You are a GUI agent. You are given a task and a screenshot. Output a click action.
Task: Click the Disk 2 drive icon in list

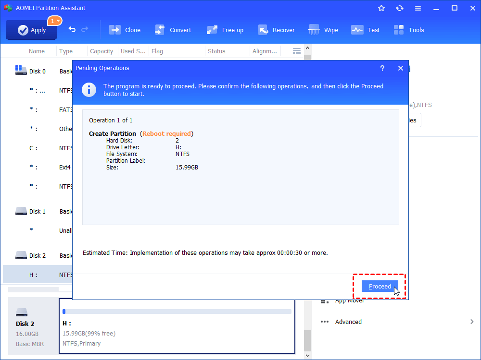(x=21, y=255)
